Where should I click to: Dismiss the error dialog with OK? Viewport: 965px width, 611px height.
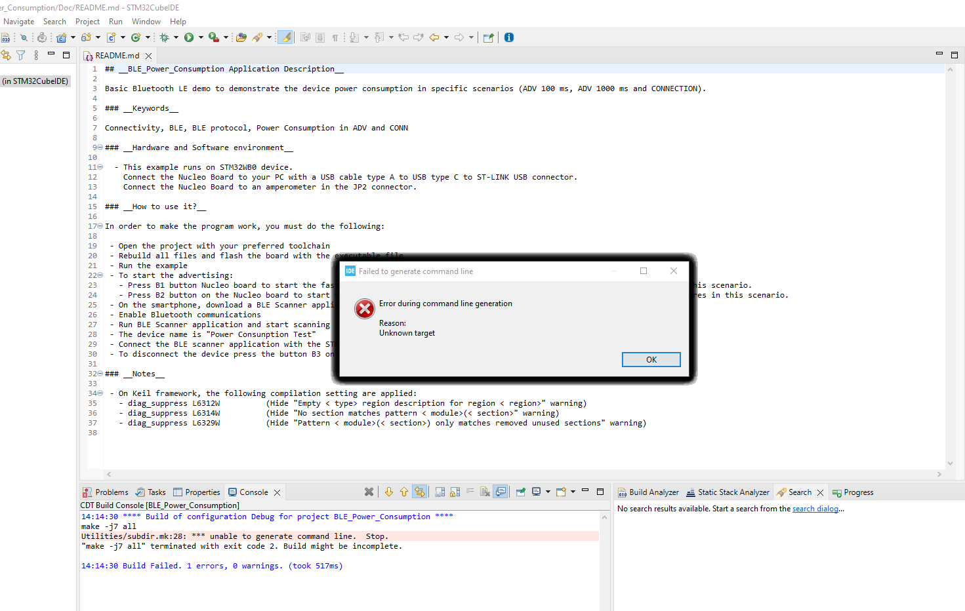coord(650,359)
